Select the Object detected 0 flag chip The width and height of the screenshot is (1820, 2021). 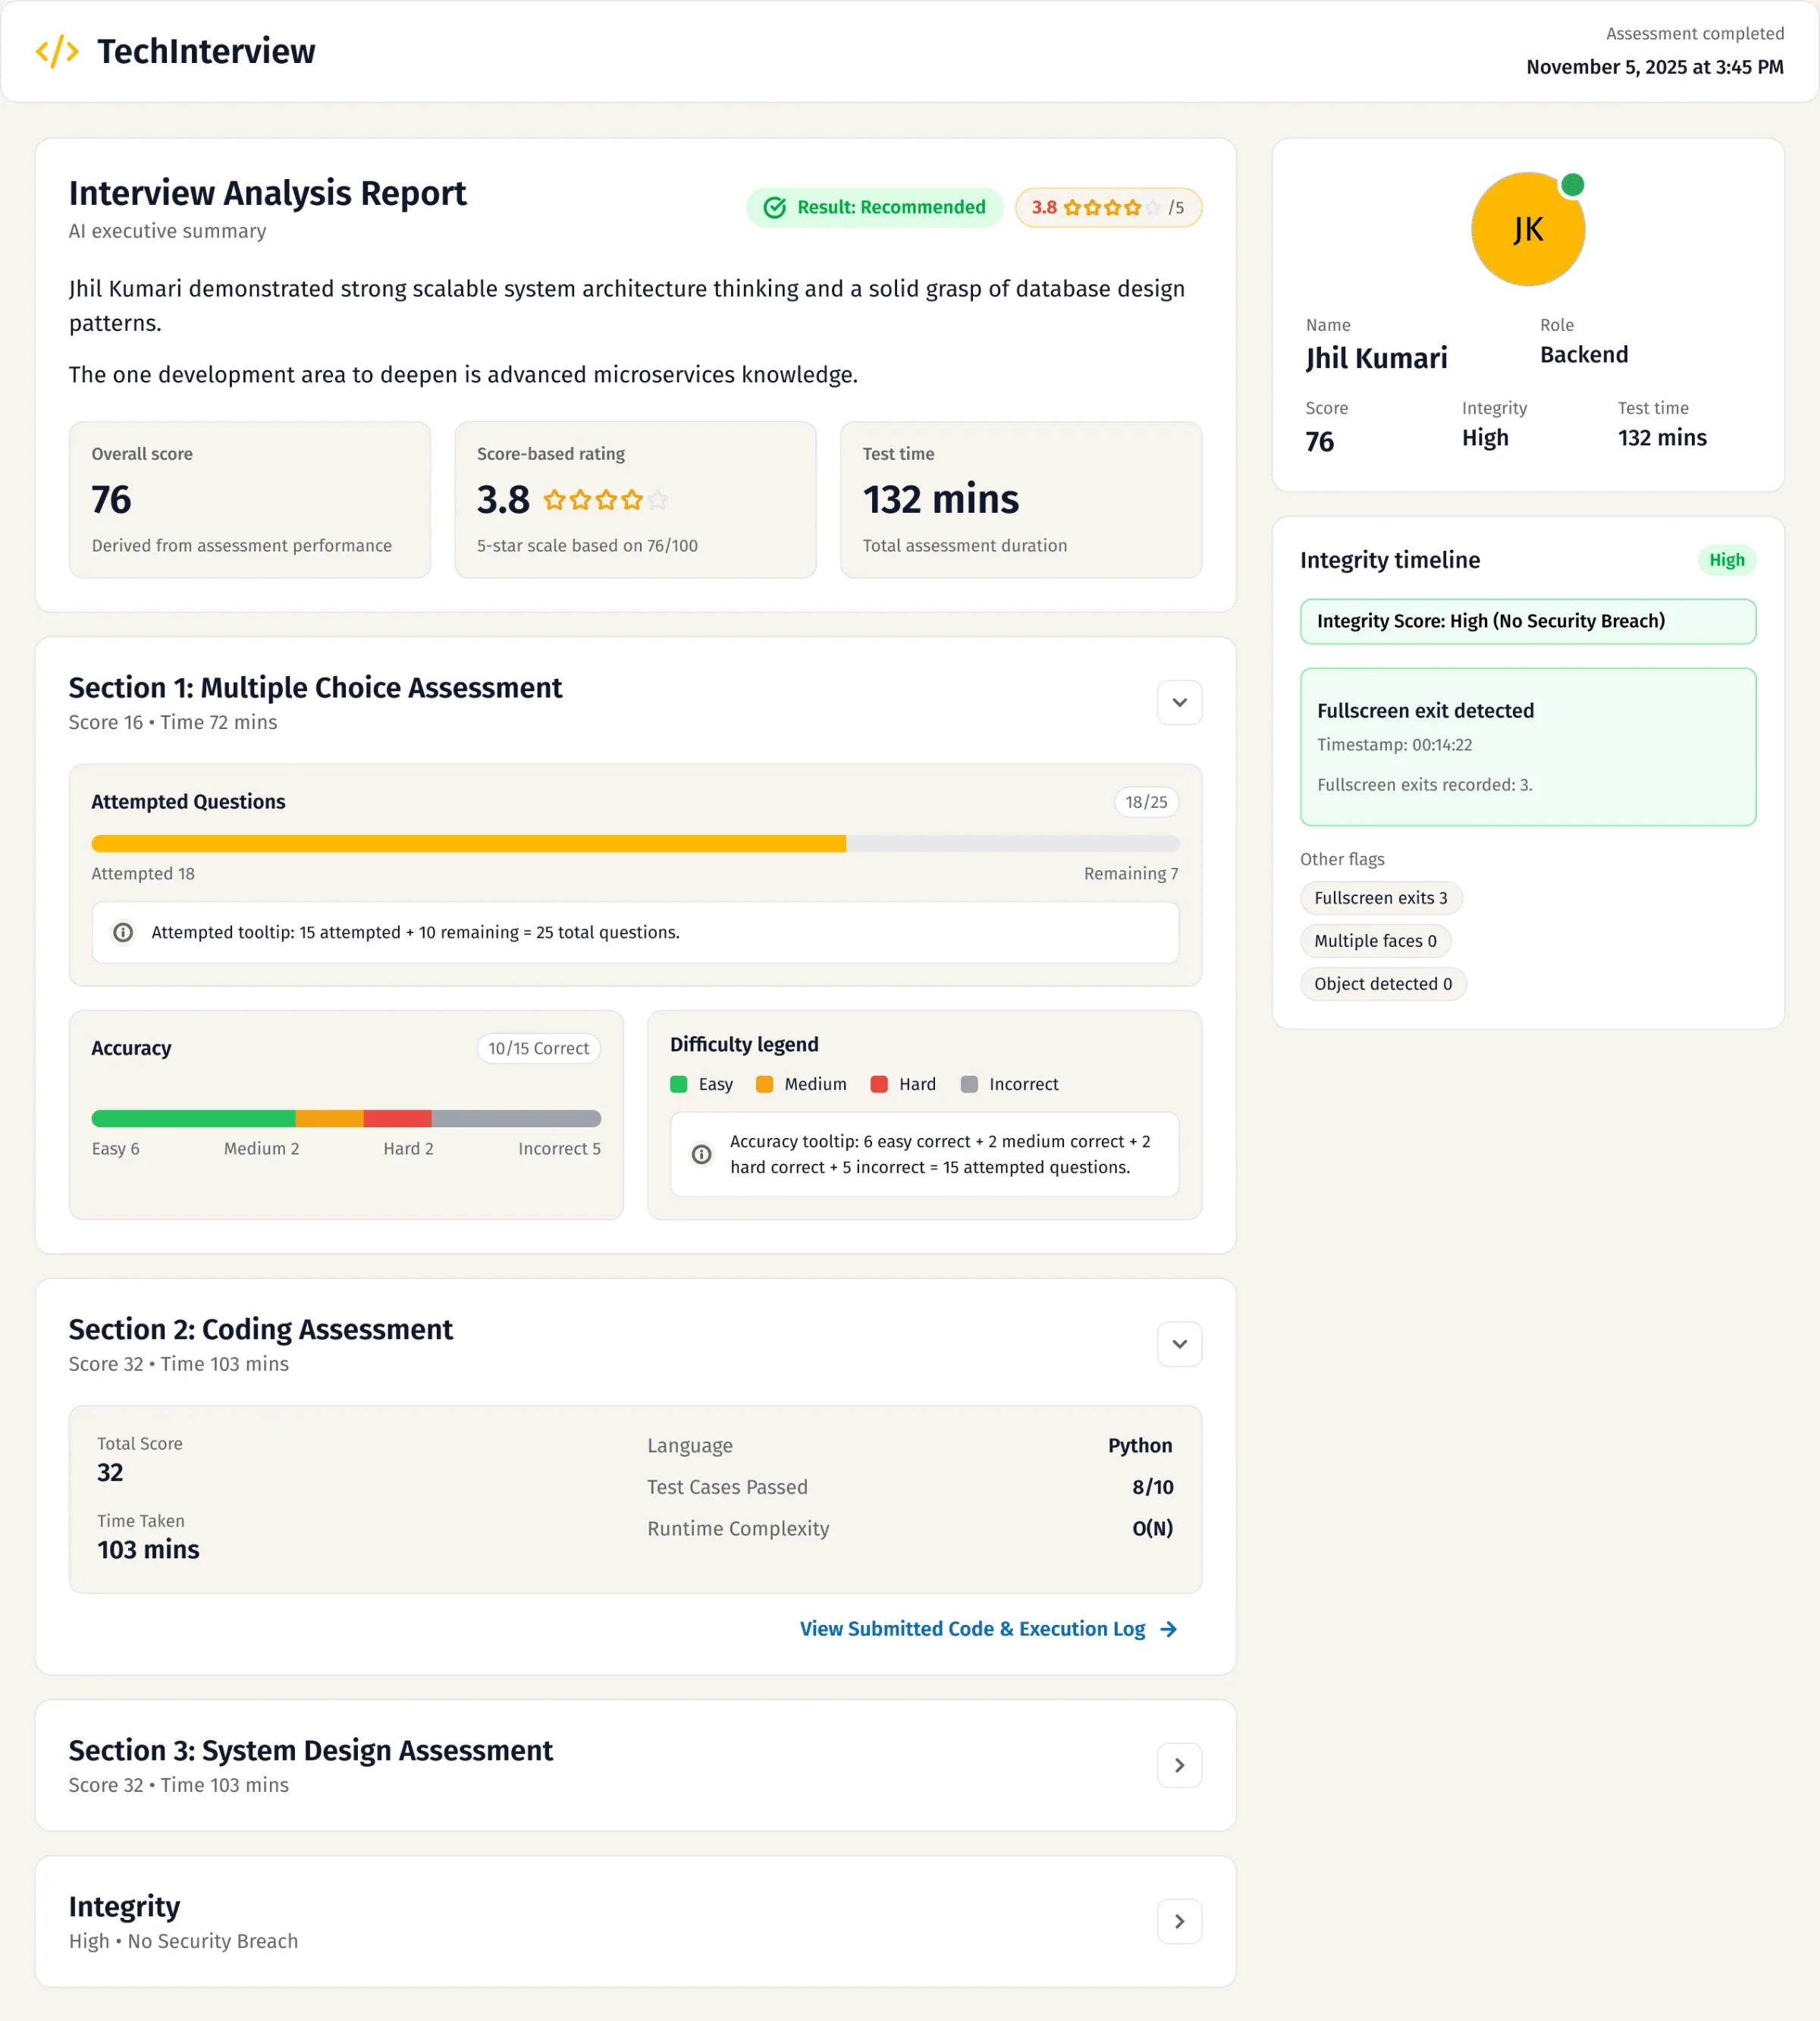(x=1383, y=985)
